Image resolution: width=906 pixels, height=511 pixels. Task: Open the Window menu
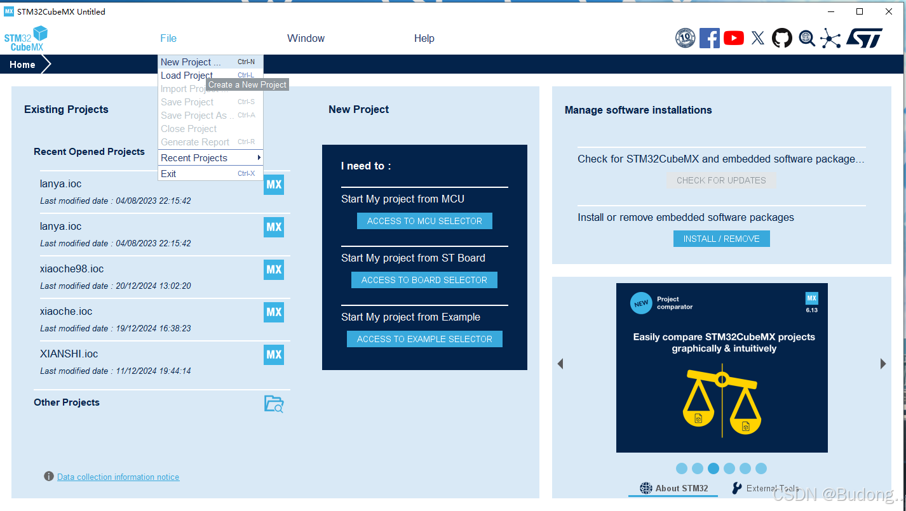coord(306,39)
